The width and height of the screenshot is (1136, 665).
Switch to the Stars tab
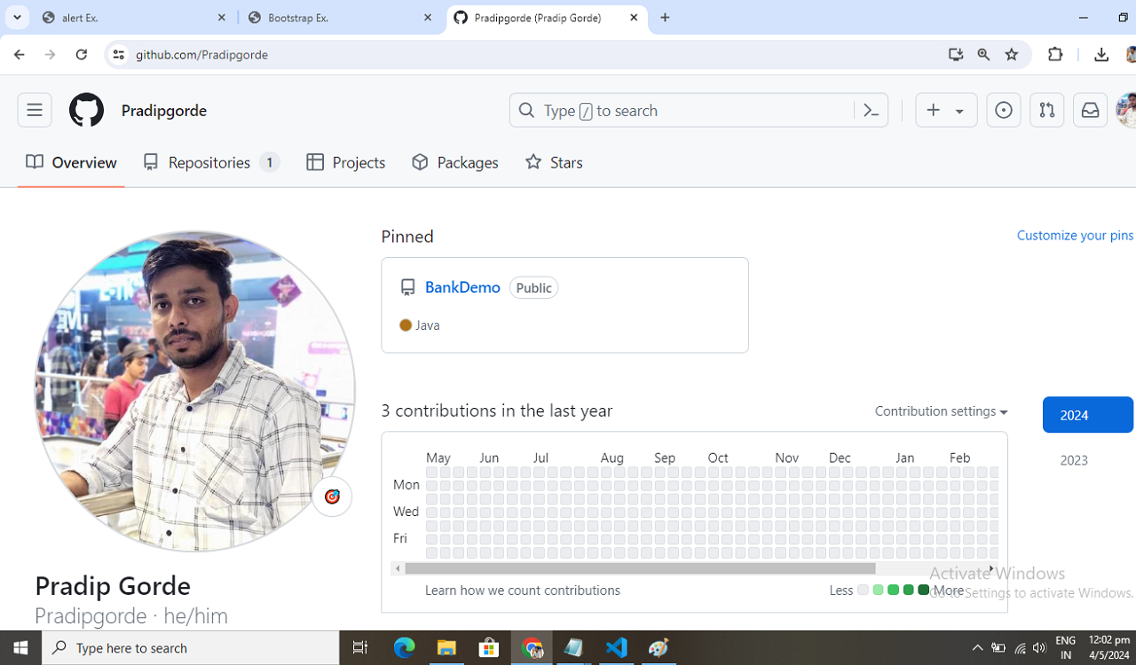pos(554,162)
